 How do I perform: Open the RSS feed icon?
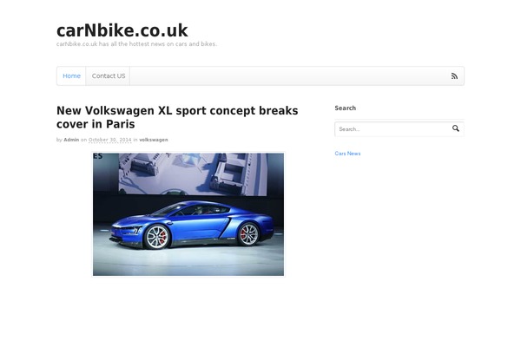[x=454, y=76]
